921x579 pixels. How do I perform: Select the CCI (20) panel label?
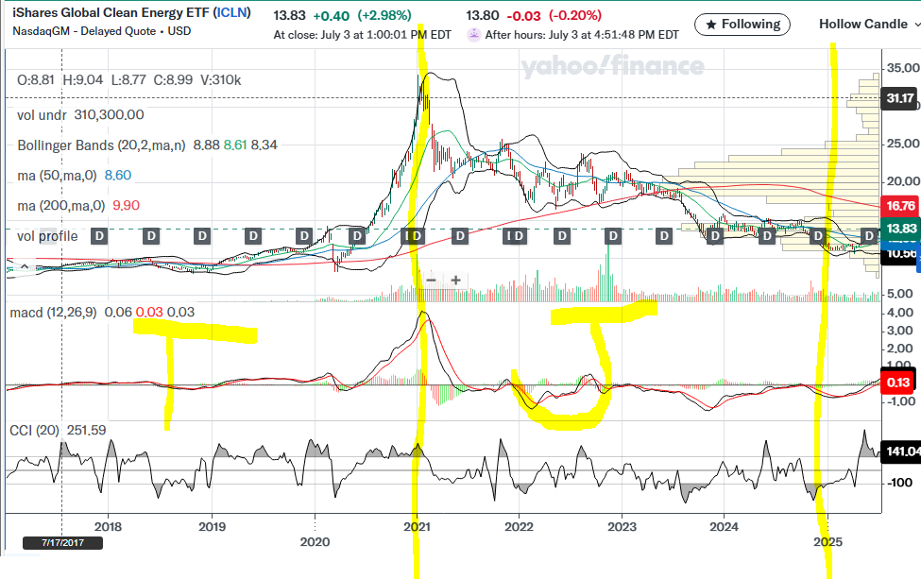(34, 431)
